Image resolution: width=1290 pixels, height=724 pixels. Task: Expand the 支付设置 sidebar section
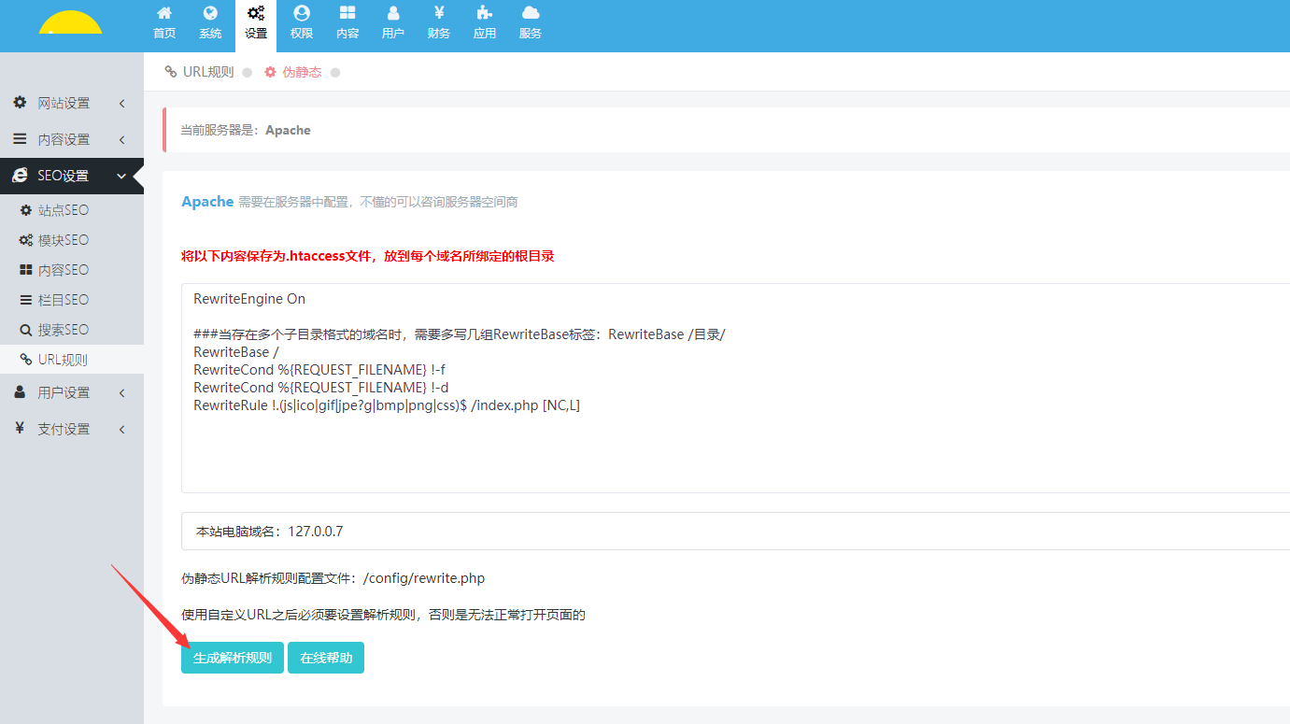pos(71,429)
